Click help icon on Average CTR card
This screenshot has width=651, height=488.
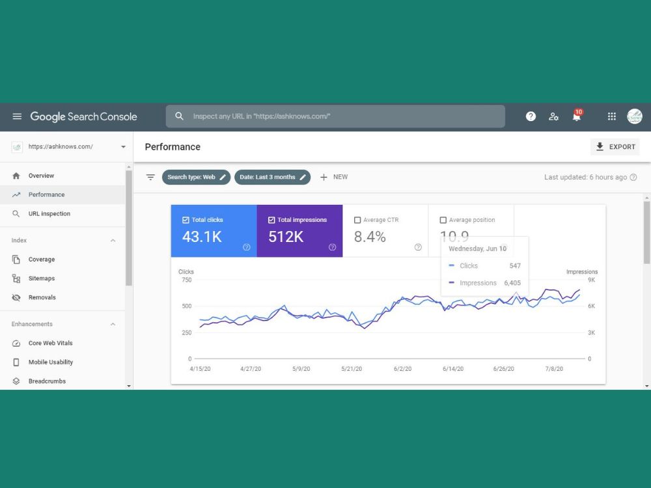pyautogui.click(x=418, y=247)
